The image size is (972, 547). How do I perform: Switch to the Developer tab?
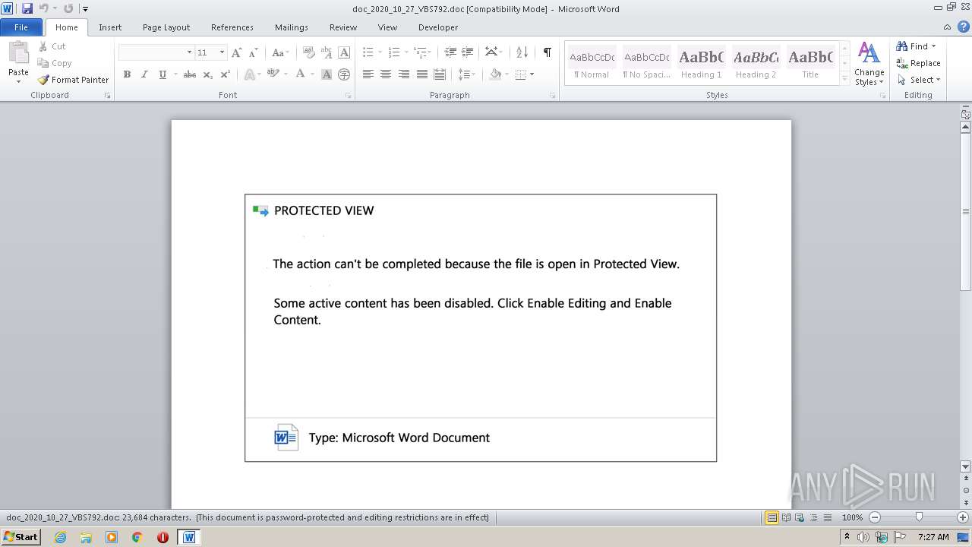[x=438, y=27]
